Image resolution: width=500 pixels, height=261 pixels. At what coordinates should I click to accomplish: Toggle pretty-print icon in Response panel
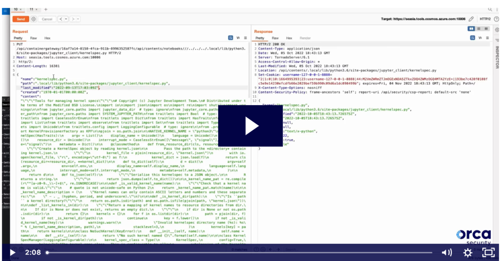click(473, 38)
